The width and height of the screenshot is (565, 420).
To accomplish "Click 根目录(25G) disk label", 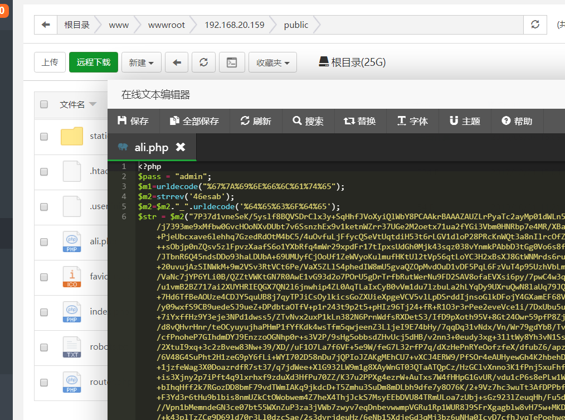I will [358, 62].
